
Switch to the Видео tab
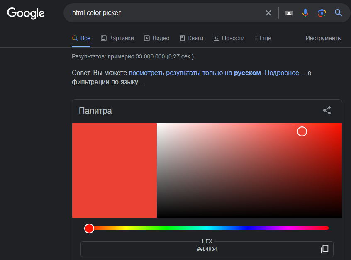157,38
